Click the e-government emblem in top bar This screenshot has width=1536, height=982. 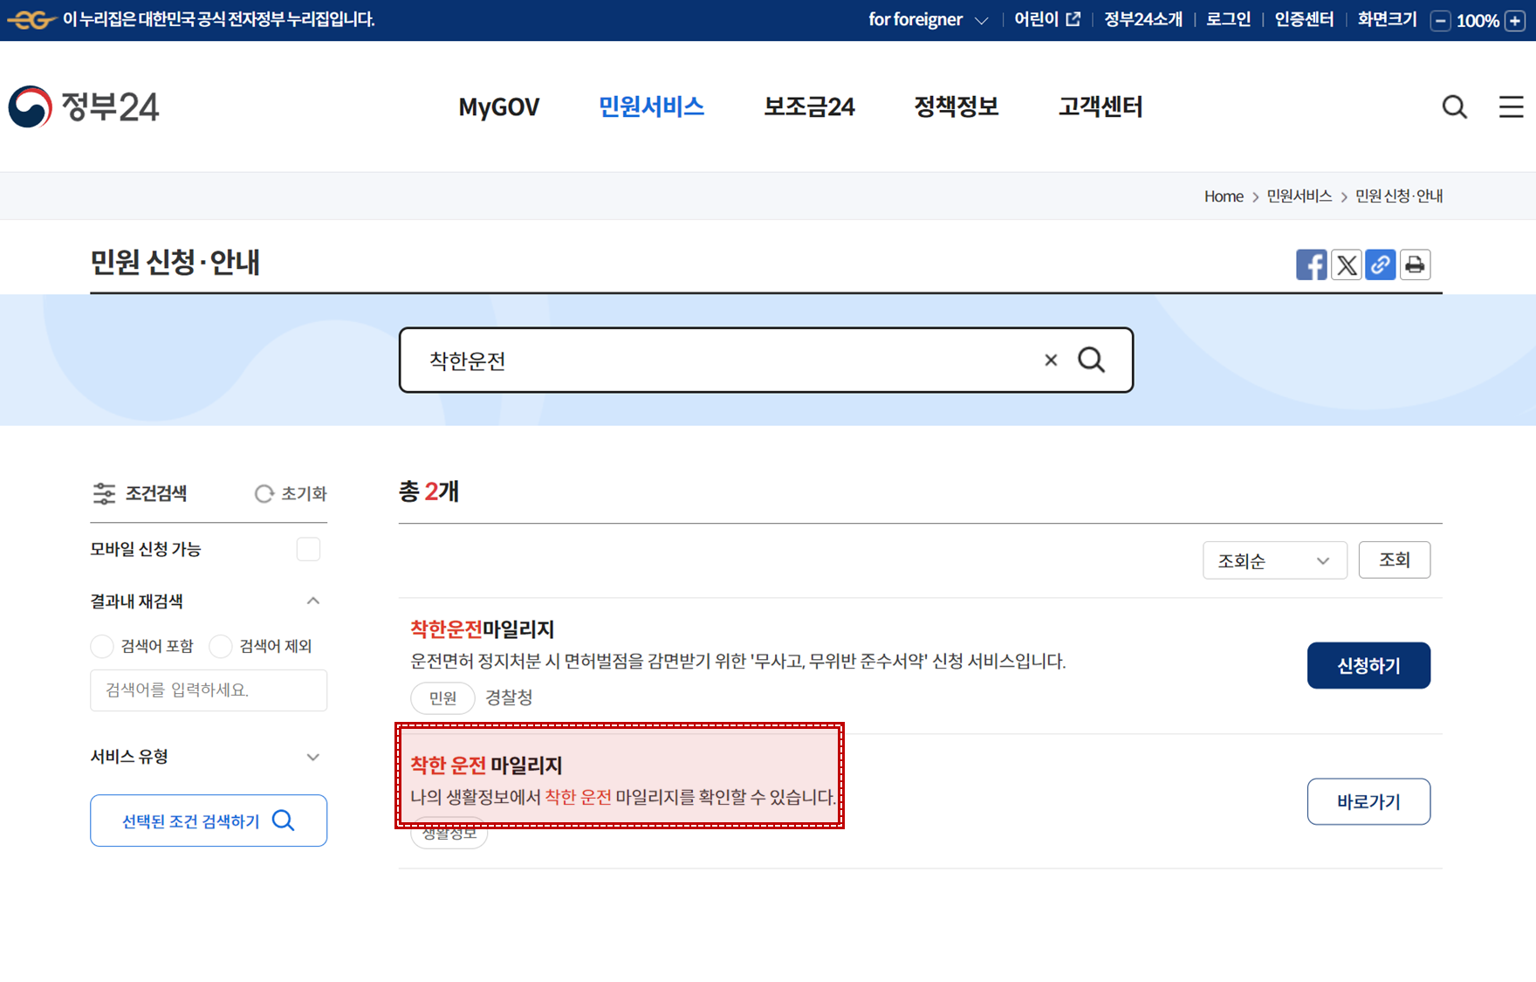(31, 19)
